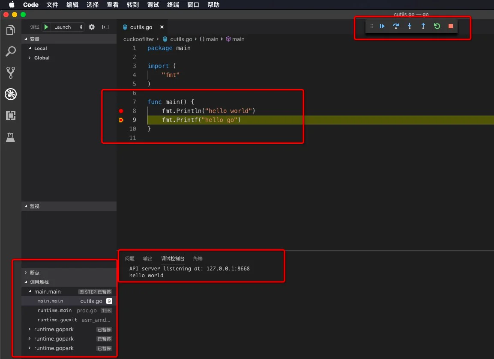Restart the debugging session

(437, 27)
